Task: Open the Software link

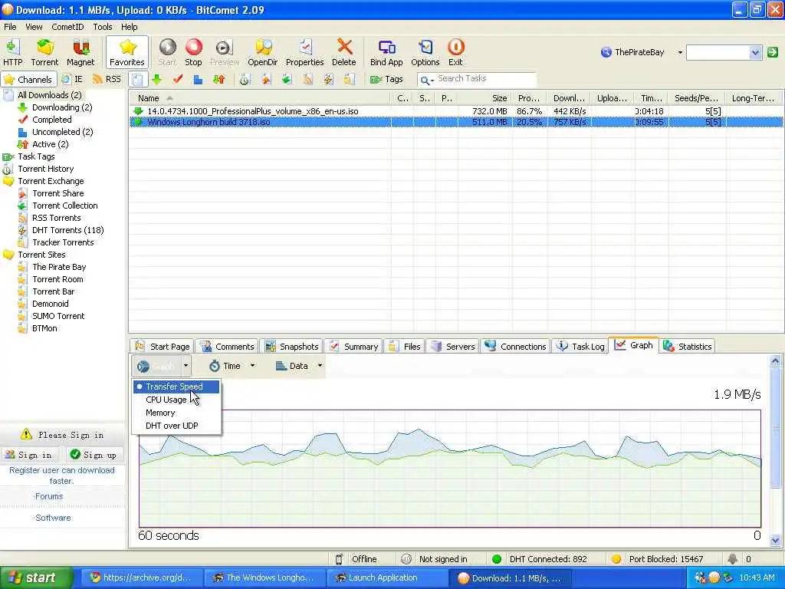Action: point(53,518)
